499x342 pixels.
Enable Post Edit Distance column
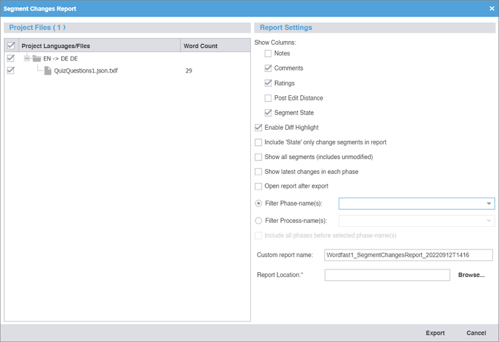pyautogui.click(x=268, y=98)
